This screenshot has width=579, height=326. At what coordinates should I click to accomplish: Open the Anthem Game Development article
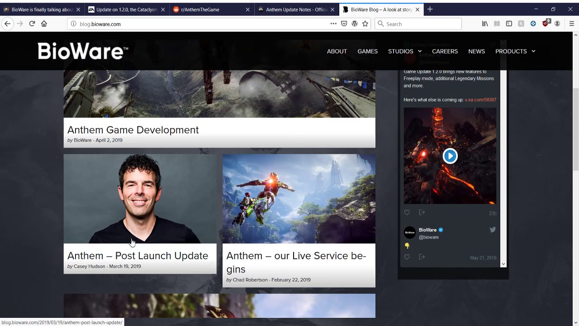pyautogui.click(x=133, y=130)
